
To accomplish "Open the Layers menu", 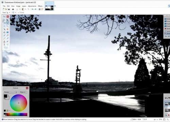I will [x=24, y=6].
